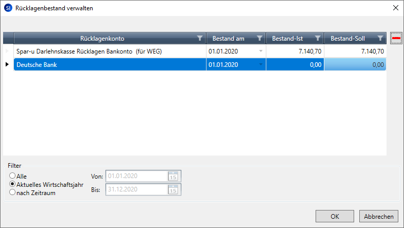The width and height of the screenshot is (404, 228).
Task: Close the Rücklagenbestand verwalten dialog
Action: pos(395,8)
